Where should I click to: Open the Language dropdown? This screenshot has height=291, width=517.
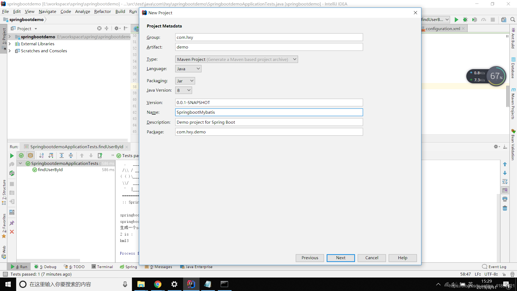[188, 69]
